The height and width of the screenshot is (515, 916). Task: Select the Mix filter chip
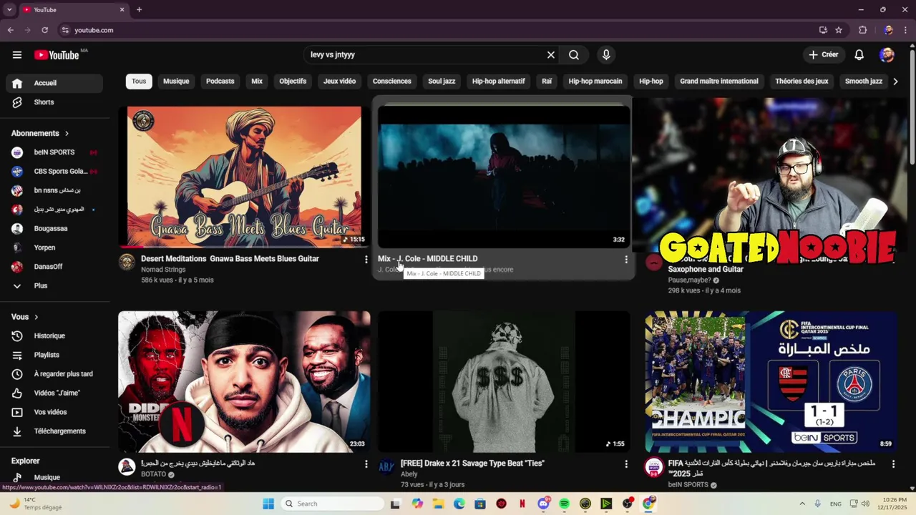pyautogui.click(x=257, y=81)
